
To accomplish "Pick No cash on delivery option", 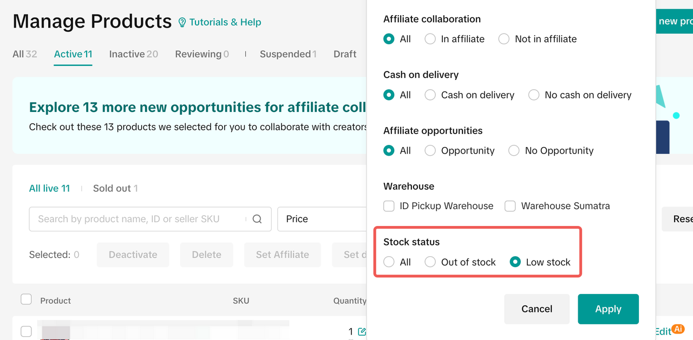I will (x=533, y=95).
